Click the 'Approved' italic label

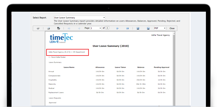(52, 103)
